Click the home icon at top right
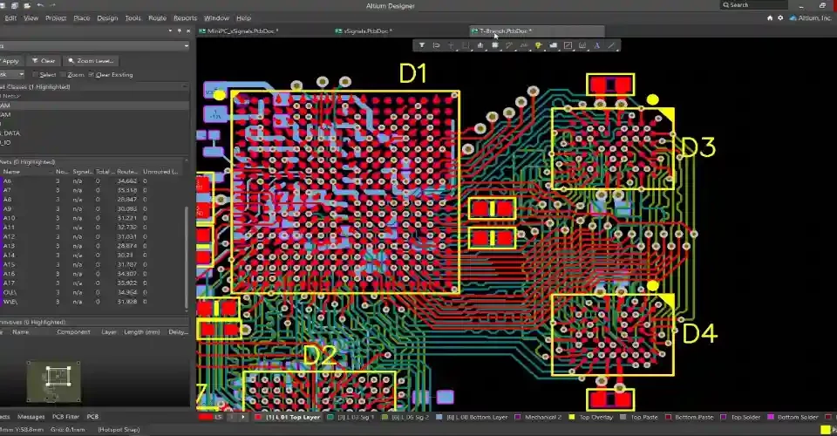 point(770,17)
